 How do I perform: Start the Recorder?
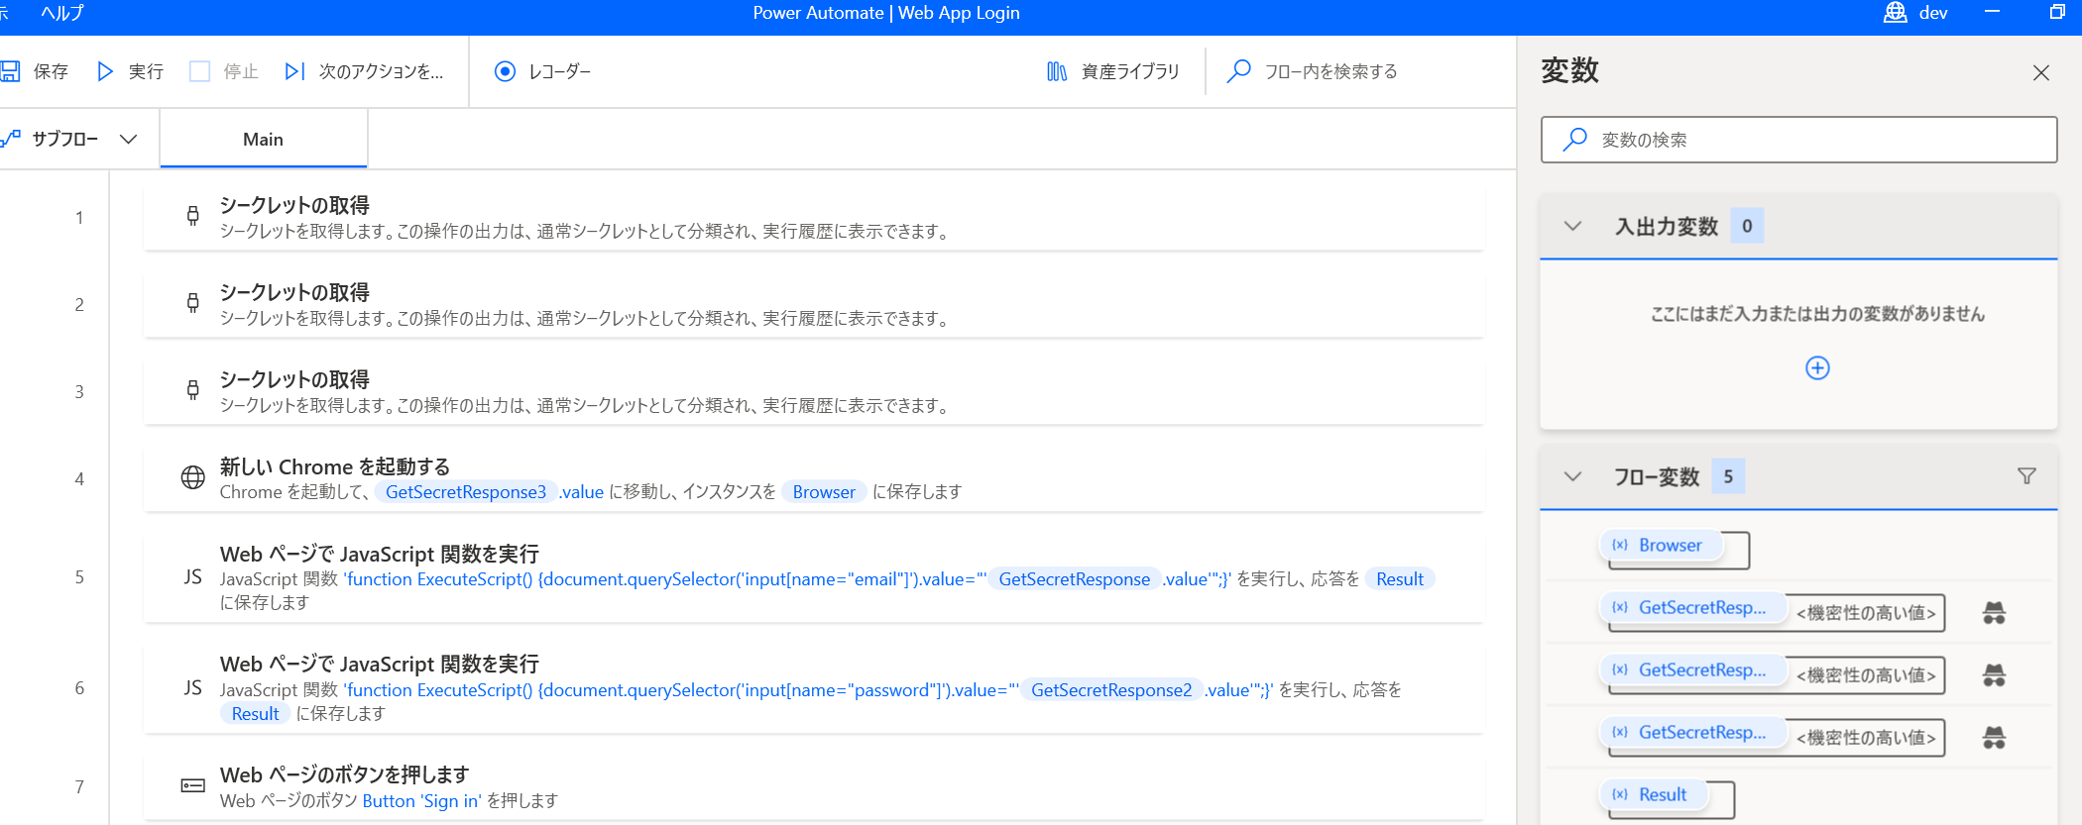[x=542, y=71]
